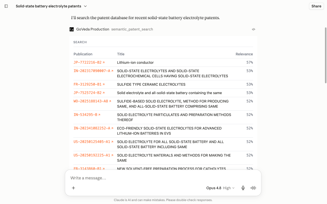The image size is (327, 204).
Task: Click the semantic_patent_search tool label
Action: 132,29
